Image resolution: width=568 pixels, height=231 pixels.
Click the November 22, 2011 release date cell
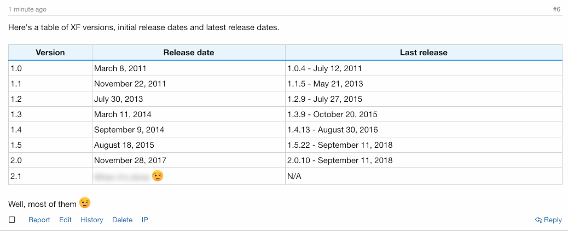[189, 84]
